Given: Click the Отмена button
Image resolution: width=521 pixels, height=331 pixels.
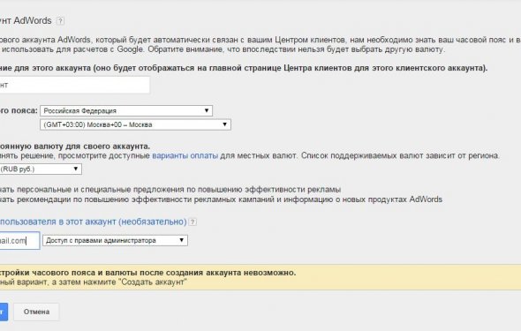Looking at the screenshot, I should [36, 312].
